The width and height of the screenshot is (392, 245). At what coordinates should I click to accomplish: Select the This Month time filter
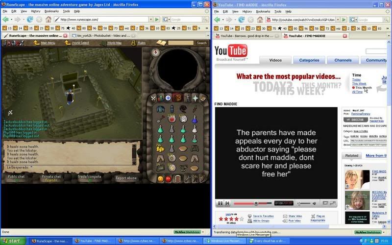(x=364, y=88)
